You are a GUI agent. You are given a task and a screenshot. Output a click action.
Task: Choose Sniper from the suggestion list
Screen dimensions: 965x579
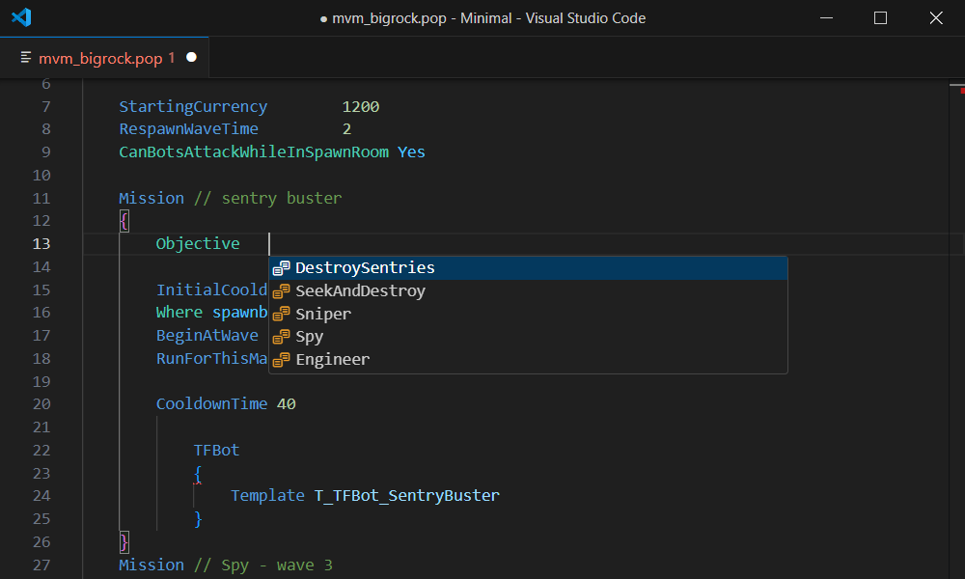528,314
